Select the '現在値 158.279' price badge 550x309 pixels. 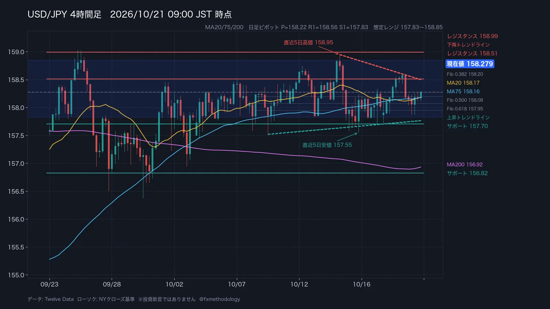point(470,64)
